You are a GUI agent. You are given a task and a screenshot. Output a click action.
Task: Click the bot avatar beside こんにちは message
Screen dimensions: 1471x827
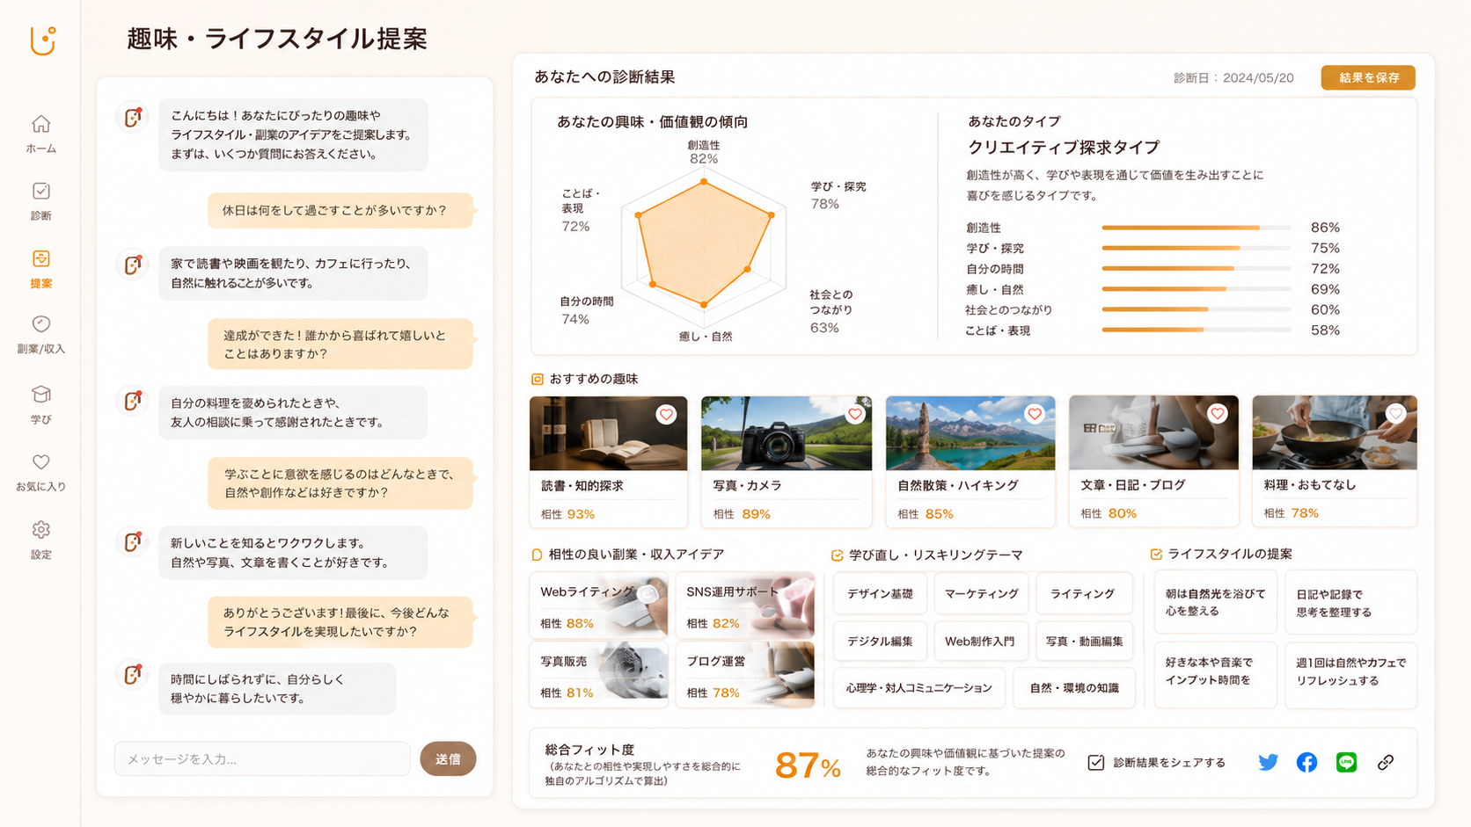click(x=132, y=117)
